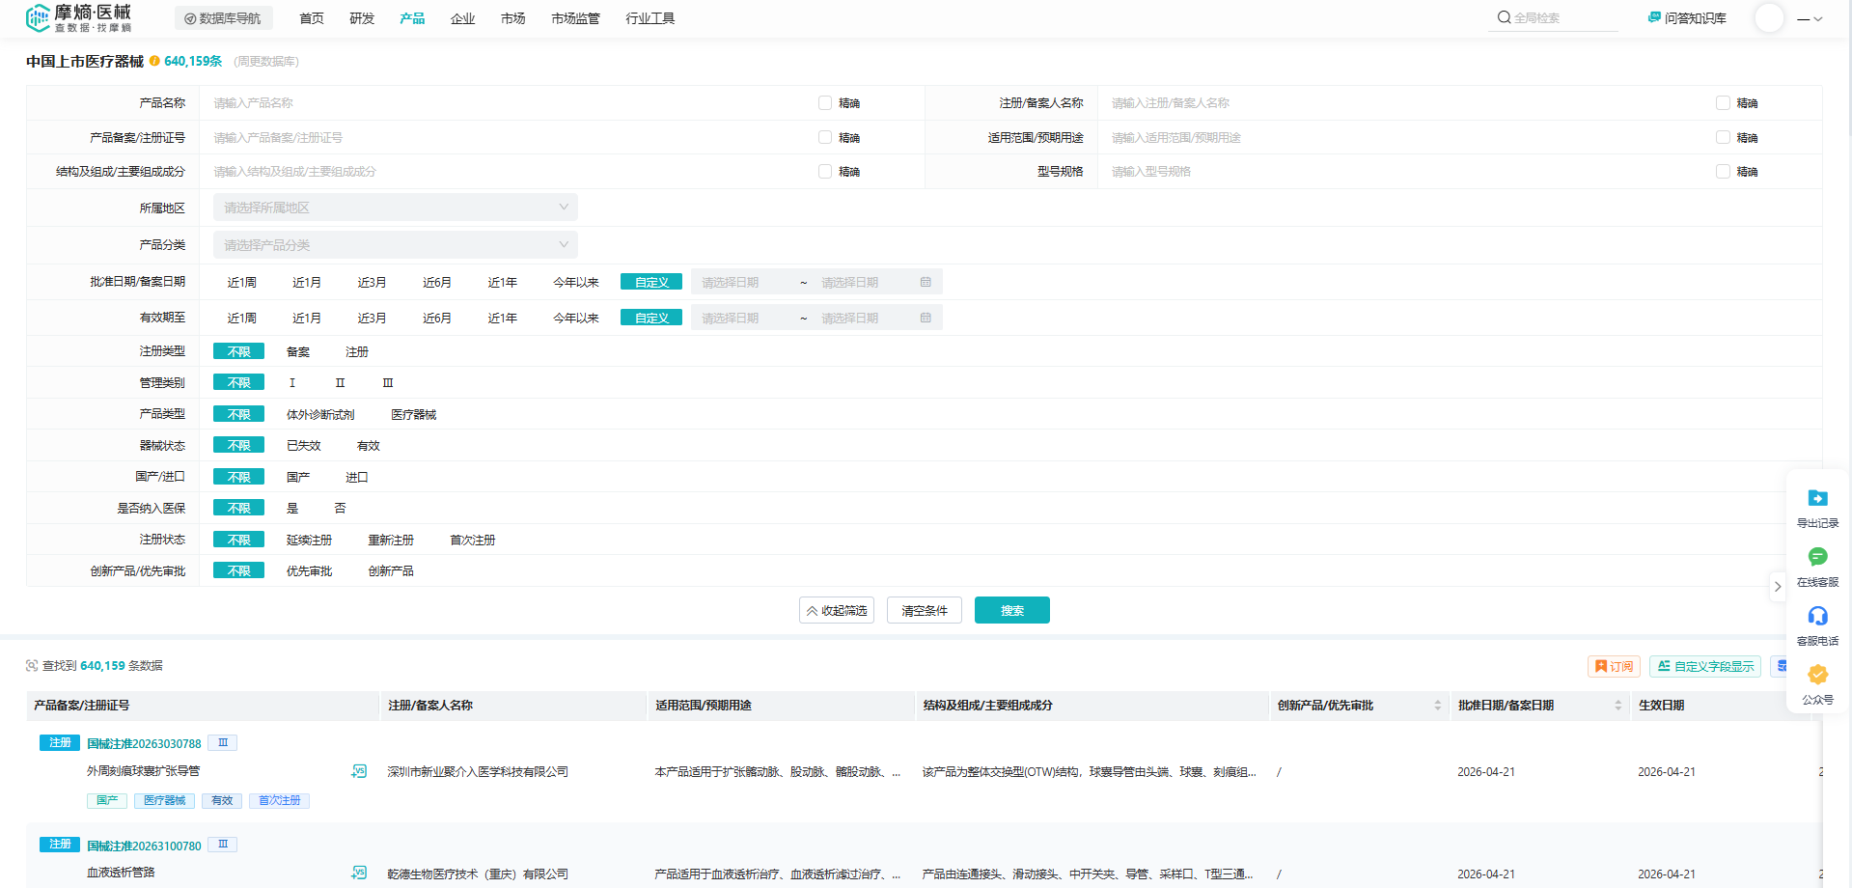Open calendar icon in 有效期至 date range
The height and width of the screenshot is (888, 1852).
click(926, 318)
